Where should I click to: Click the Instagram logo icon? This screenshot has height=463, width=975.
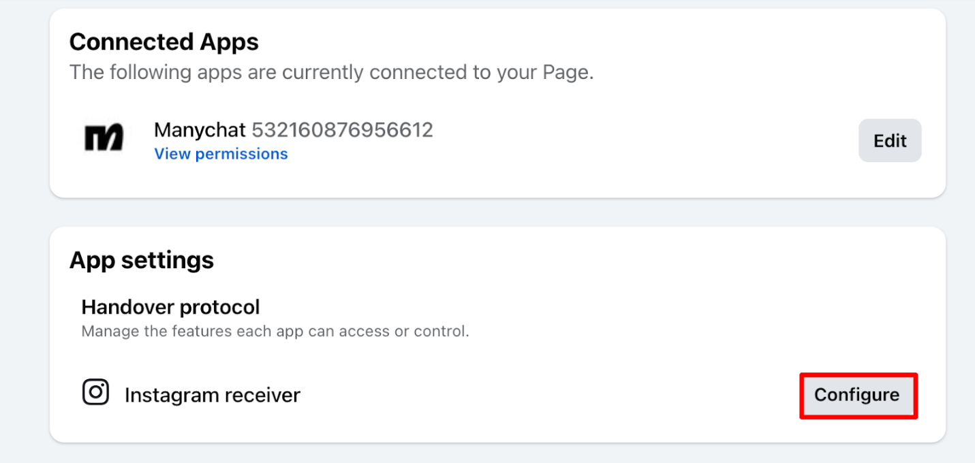(95, 392)
